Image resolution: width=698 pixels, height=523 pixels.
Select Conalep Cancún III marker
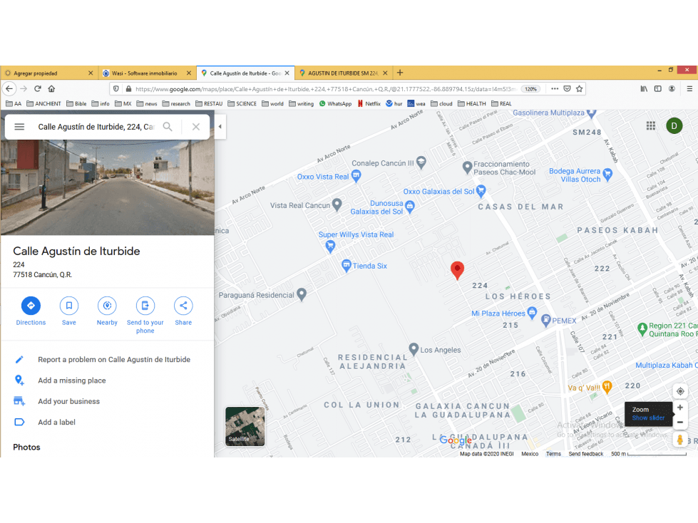click(421, 162)
